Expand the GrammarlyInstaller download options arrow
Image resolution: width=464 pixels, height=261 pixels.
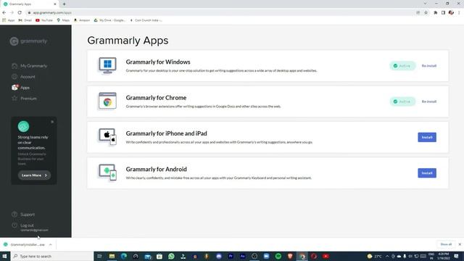pyautogui.click(x=51, y=244)
